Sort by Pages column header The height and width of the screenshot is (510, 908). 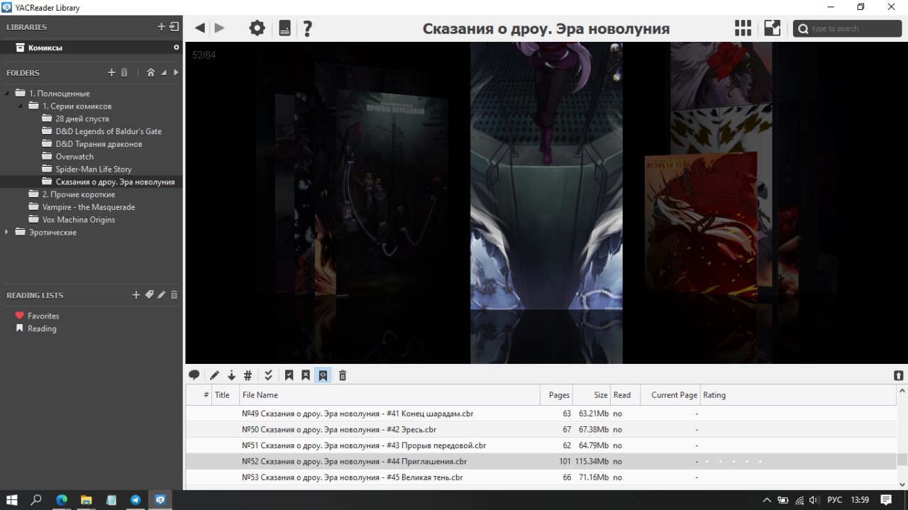(557, 395)
